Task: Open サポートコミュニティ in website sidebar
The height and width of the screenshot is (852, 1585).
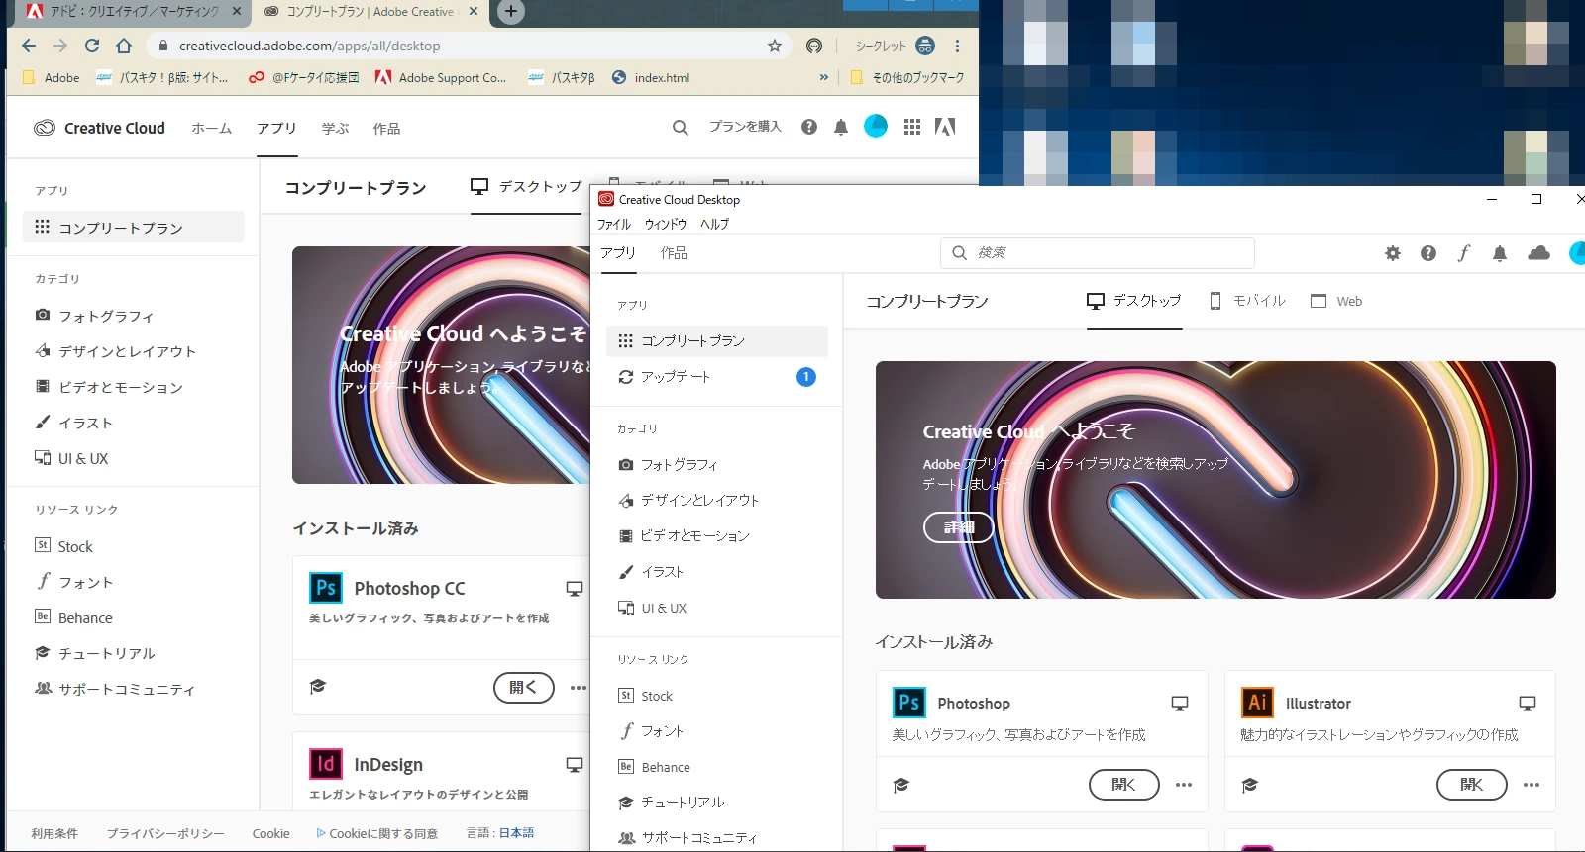Action: 134,689
